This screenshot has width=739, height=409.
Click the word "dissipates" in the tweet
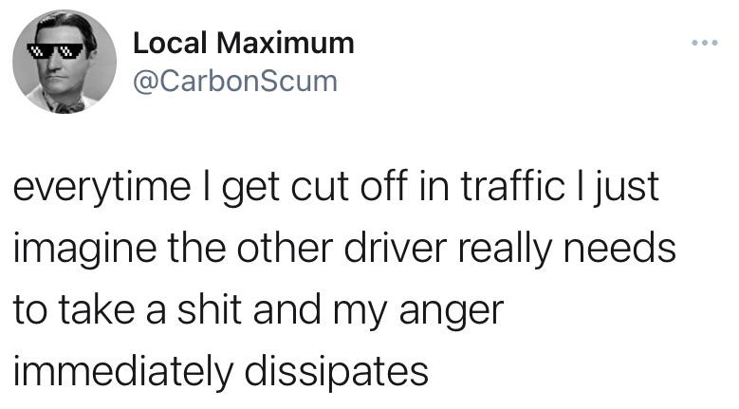click(337, 372)
